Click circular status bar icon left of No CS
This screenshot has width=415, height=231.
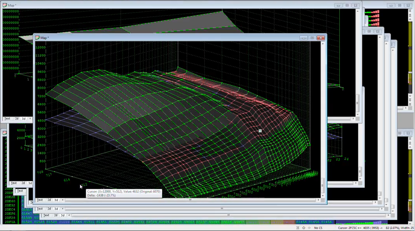[303, 228]
